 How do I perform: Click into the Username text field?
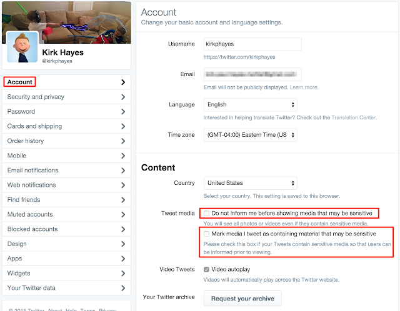tap(252, 45)
